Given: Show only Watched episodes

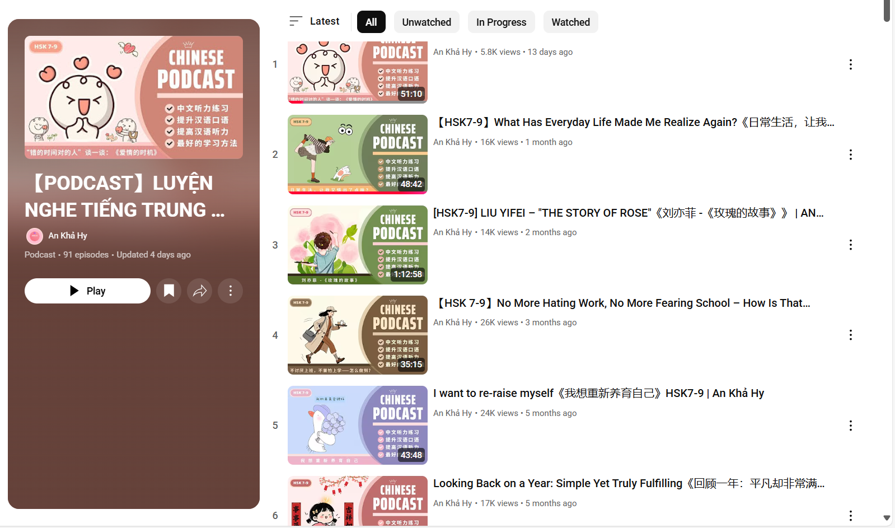Looking at the screenshot, I should click(x=570, y=22).
